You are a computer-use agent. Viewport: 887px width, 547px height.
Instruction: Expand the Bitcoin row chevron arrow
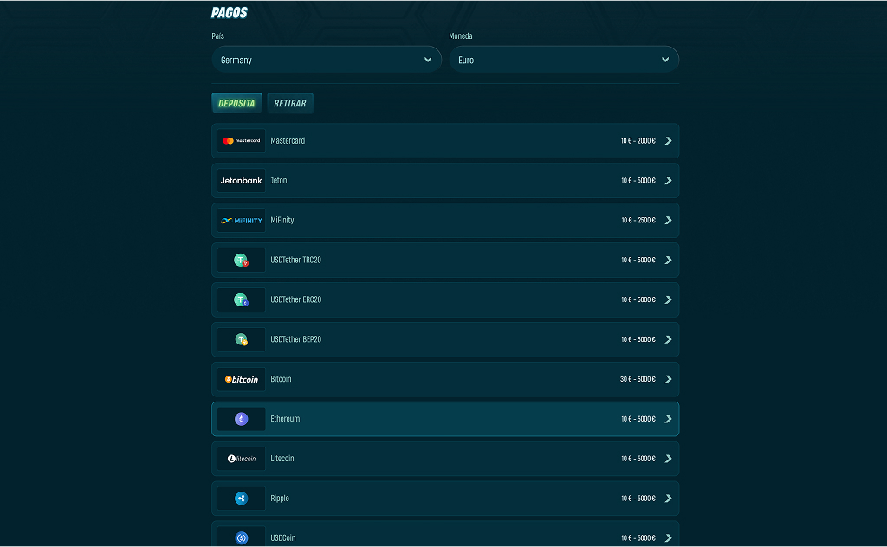pos(668,379)
